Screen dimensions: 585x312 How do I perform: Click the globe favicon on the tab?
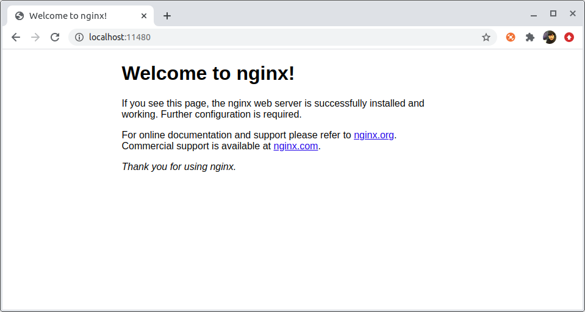pyautogui.click(x=20, y=16)
